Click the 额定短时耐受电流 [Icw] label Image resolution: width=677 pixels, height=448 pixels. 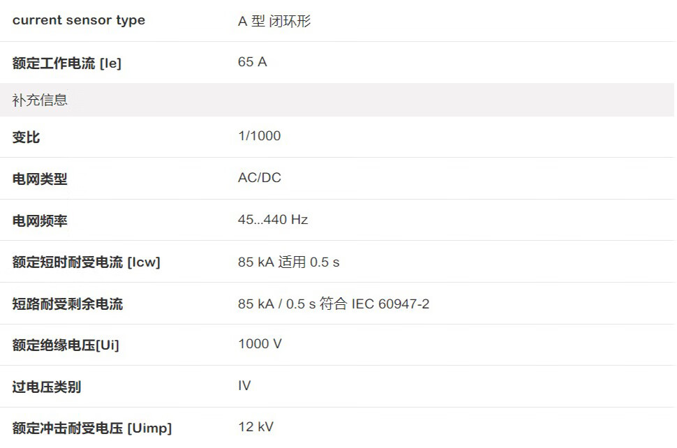click(x=87, y=262)
